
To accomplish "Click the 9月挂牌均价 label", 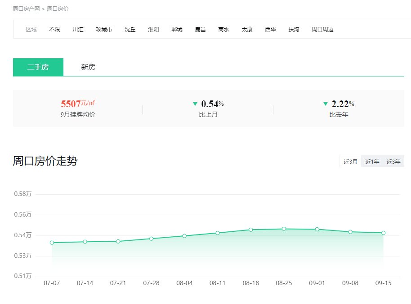I will 78,114.
